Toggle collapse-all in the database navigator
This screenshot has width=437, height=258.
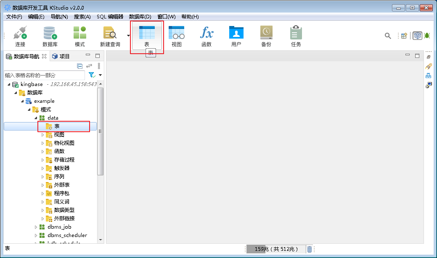pyautogui.click(x=79, y=66)
